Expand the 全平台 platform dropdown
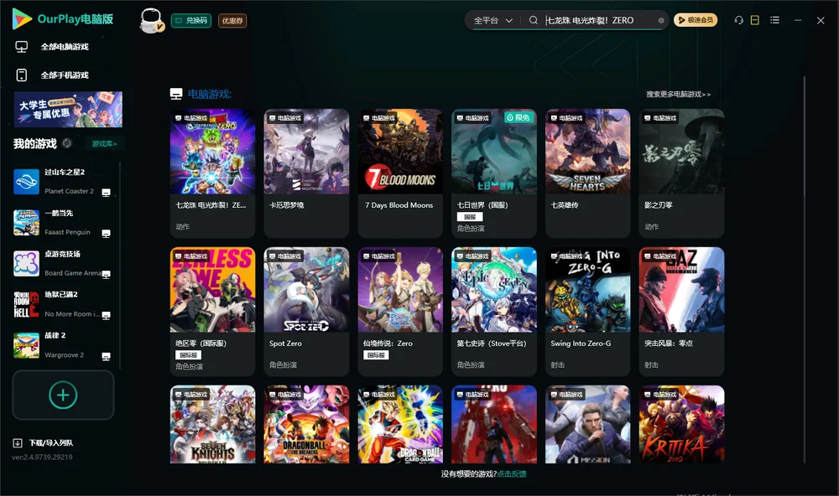839x496 pixels. pos(493,20)
